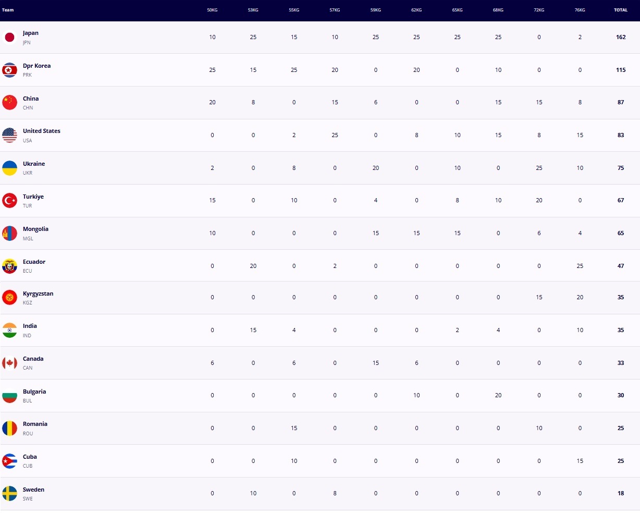640x513 pixels.
Task: Click the Turkiye flag icon
Action: click(x=9, y=200)
